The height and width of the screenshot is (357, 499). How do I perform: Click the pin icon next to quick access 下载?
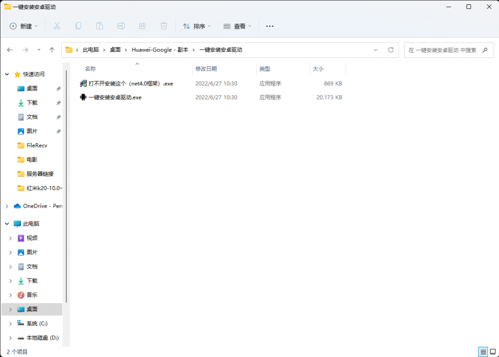[58, 103]
